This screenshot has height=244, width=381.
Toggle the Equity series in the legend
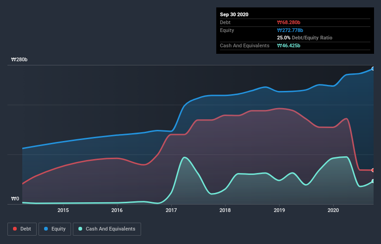[x=55, y=229]
